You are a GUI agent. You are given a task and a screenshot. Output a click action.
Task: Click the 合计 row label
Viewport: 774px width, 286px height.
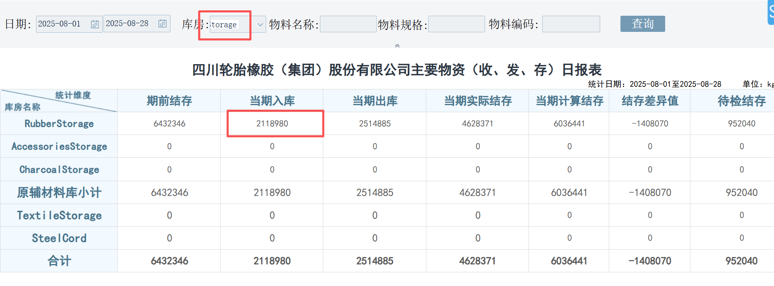pos(59,261)
